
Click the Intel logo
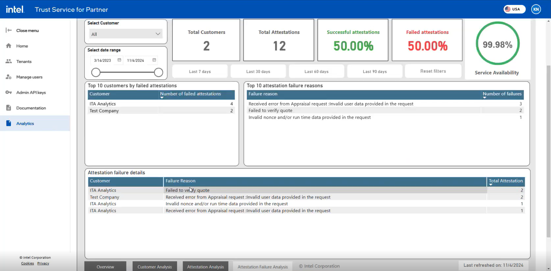coord(15,9)
